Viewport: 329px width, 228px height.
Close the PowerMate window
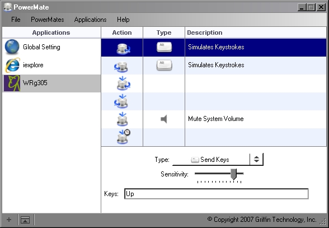[321, 7]
